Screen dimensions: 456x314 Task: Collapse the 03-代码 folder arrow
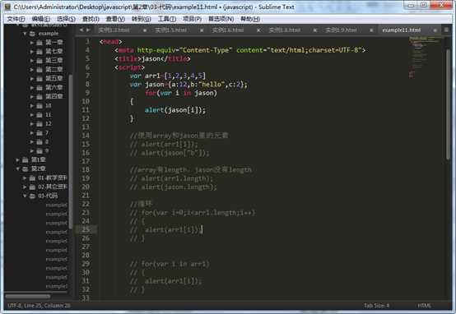click(x=25, y=196)
